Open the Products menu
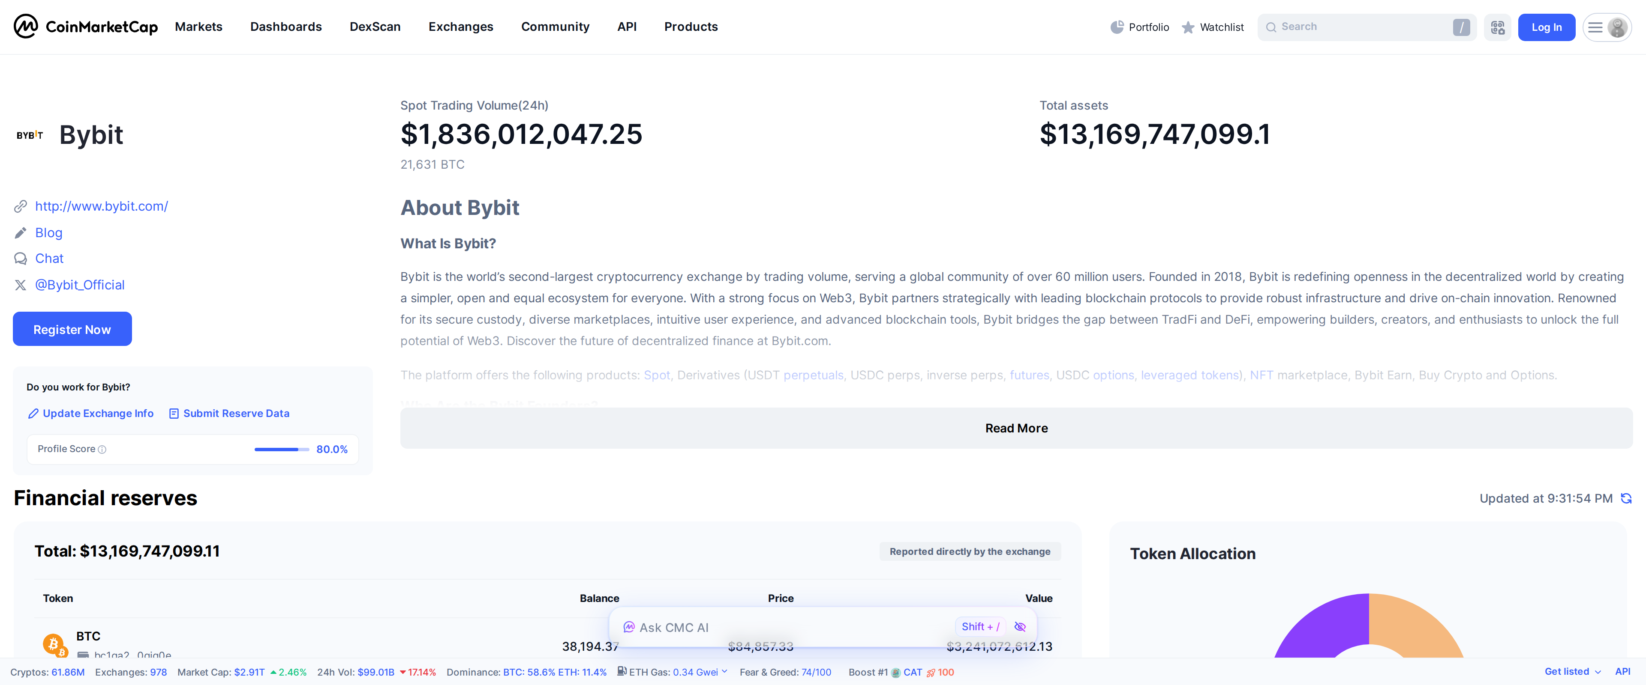The width and height of the screenshot is (1646, 685). click(x=691, y=27)
